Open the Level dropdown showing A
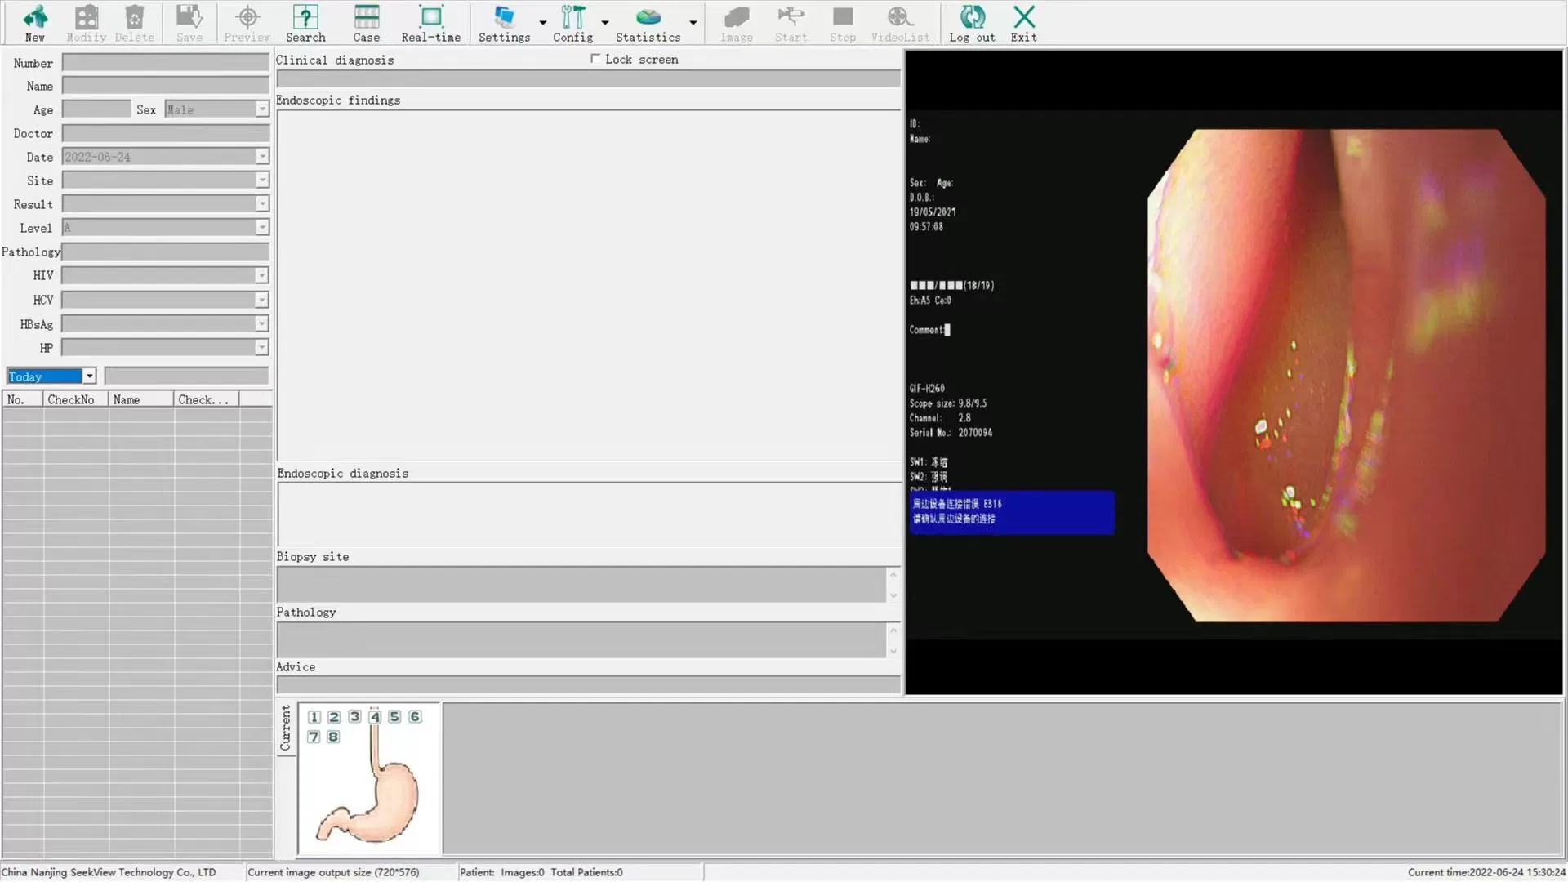The image size is (1568, 882). pyautogui.click(x=261, y=227)
